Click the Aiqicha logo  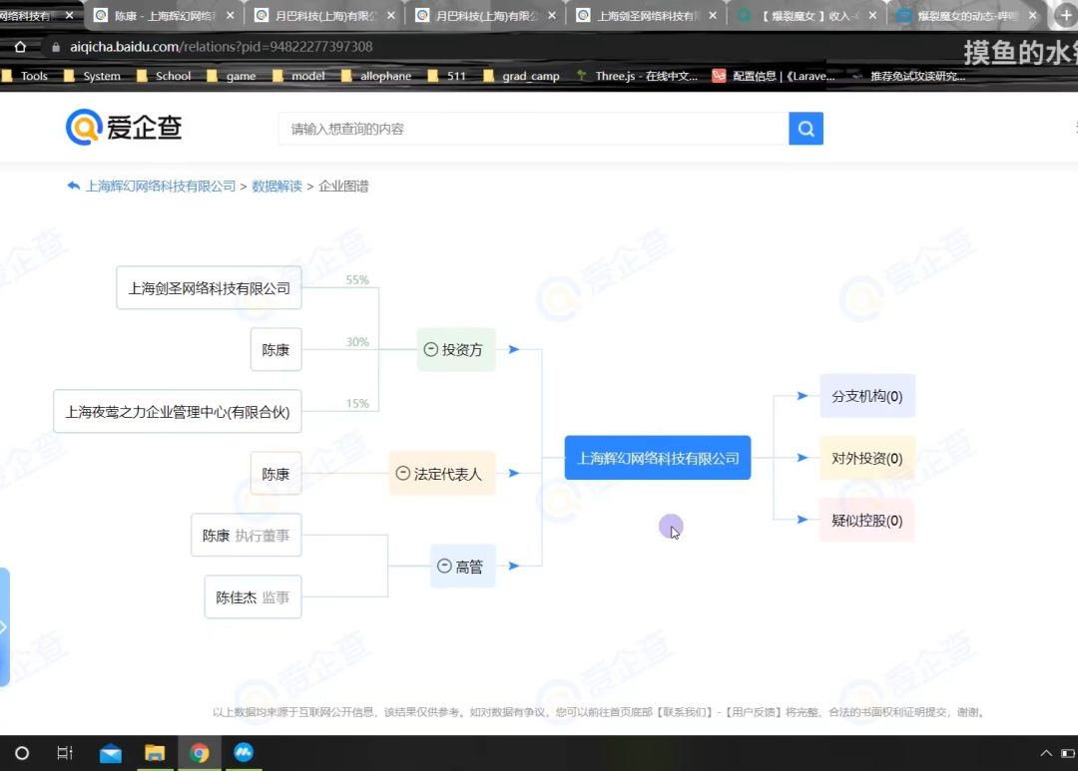coord(124,127)
